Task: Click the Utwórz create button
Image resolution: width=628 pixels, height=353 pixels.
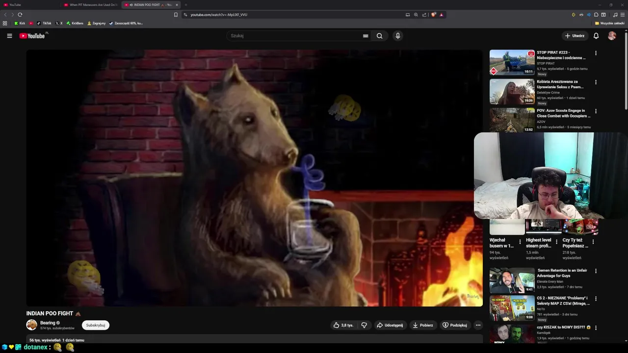Action: tap(575, 36)
